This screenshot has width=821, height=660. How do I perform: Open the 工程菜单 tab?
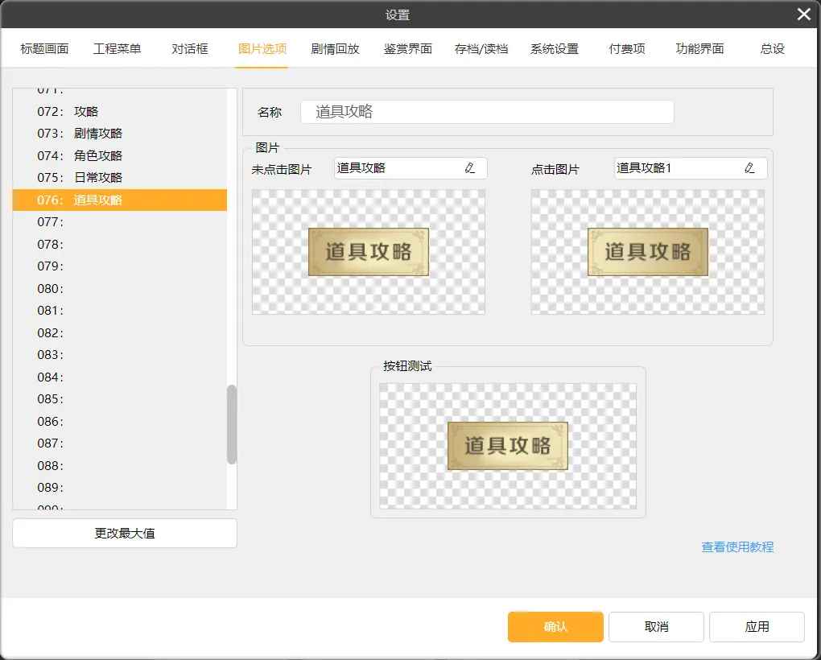click(x=118, y=48)
